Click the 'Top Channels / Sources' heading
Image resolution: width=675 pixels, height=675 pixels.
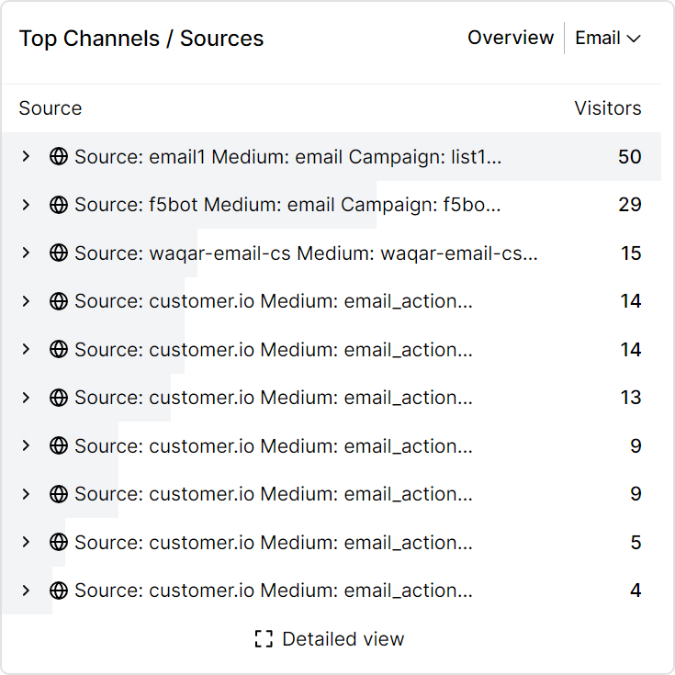click(141, 39)
